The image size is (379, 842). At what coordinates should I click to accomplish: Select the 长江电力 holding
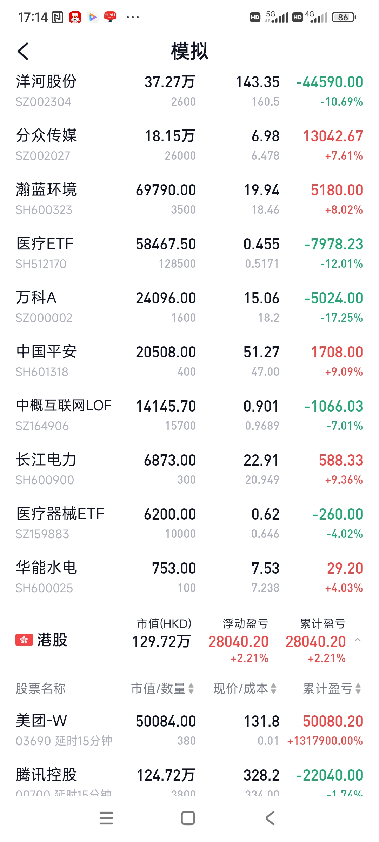(189, 469)
